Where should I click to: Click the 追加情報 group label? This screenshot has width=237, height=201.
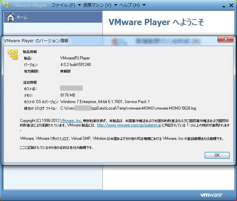pos(30,82)
